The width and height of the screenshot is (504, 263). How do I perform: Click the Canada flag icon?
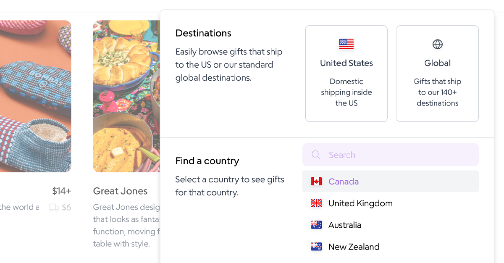pos(316,181)
